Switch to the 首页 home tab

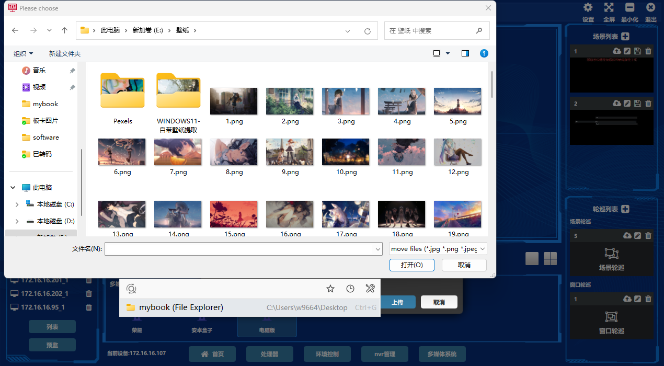point(212,354)
